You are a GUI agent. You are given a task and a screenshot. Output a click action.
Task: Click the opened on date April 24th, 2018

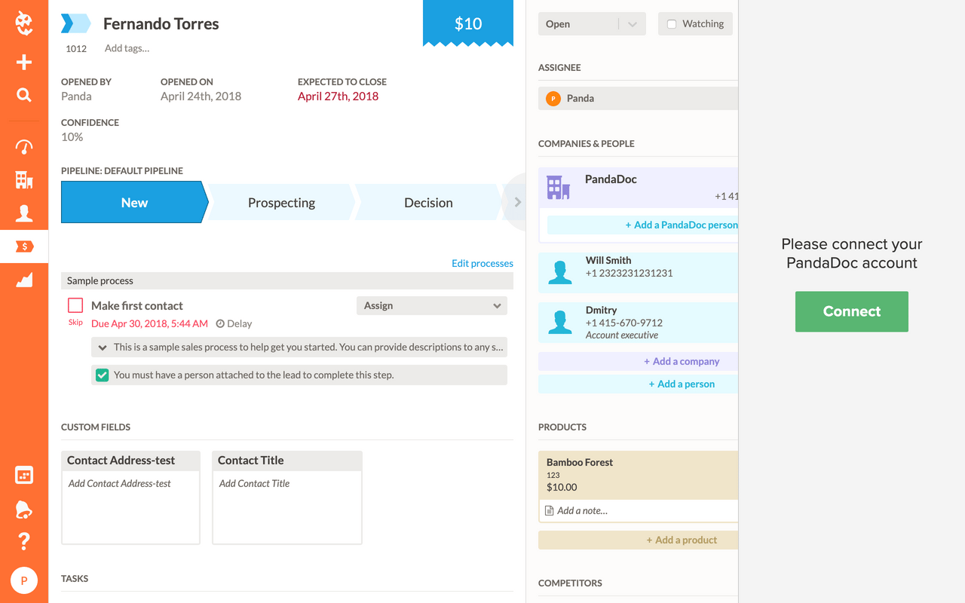point(201,96)
